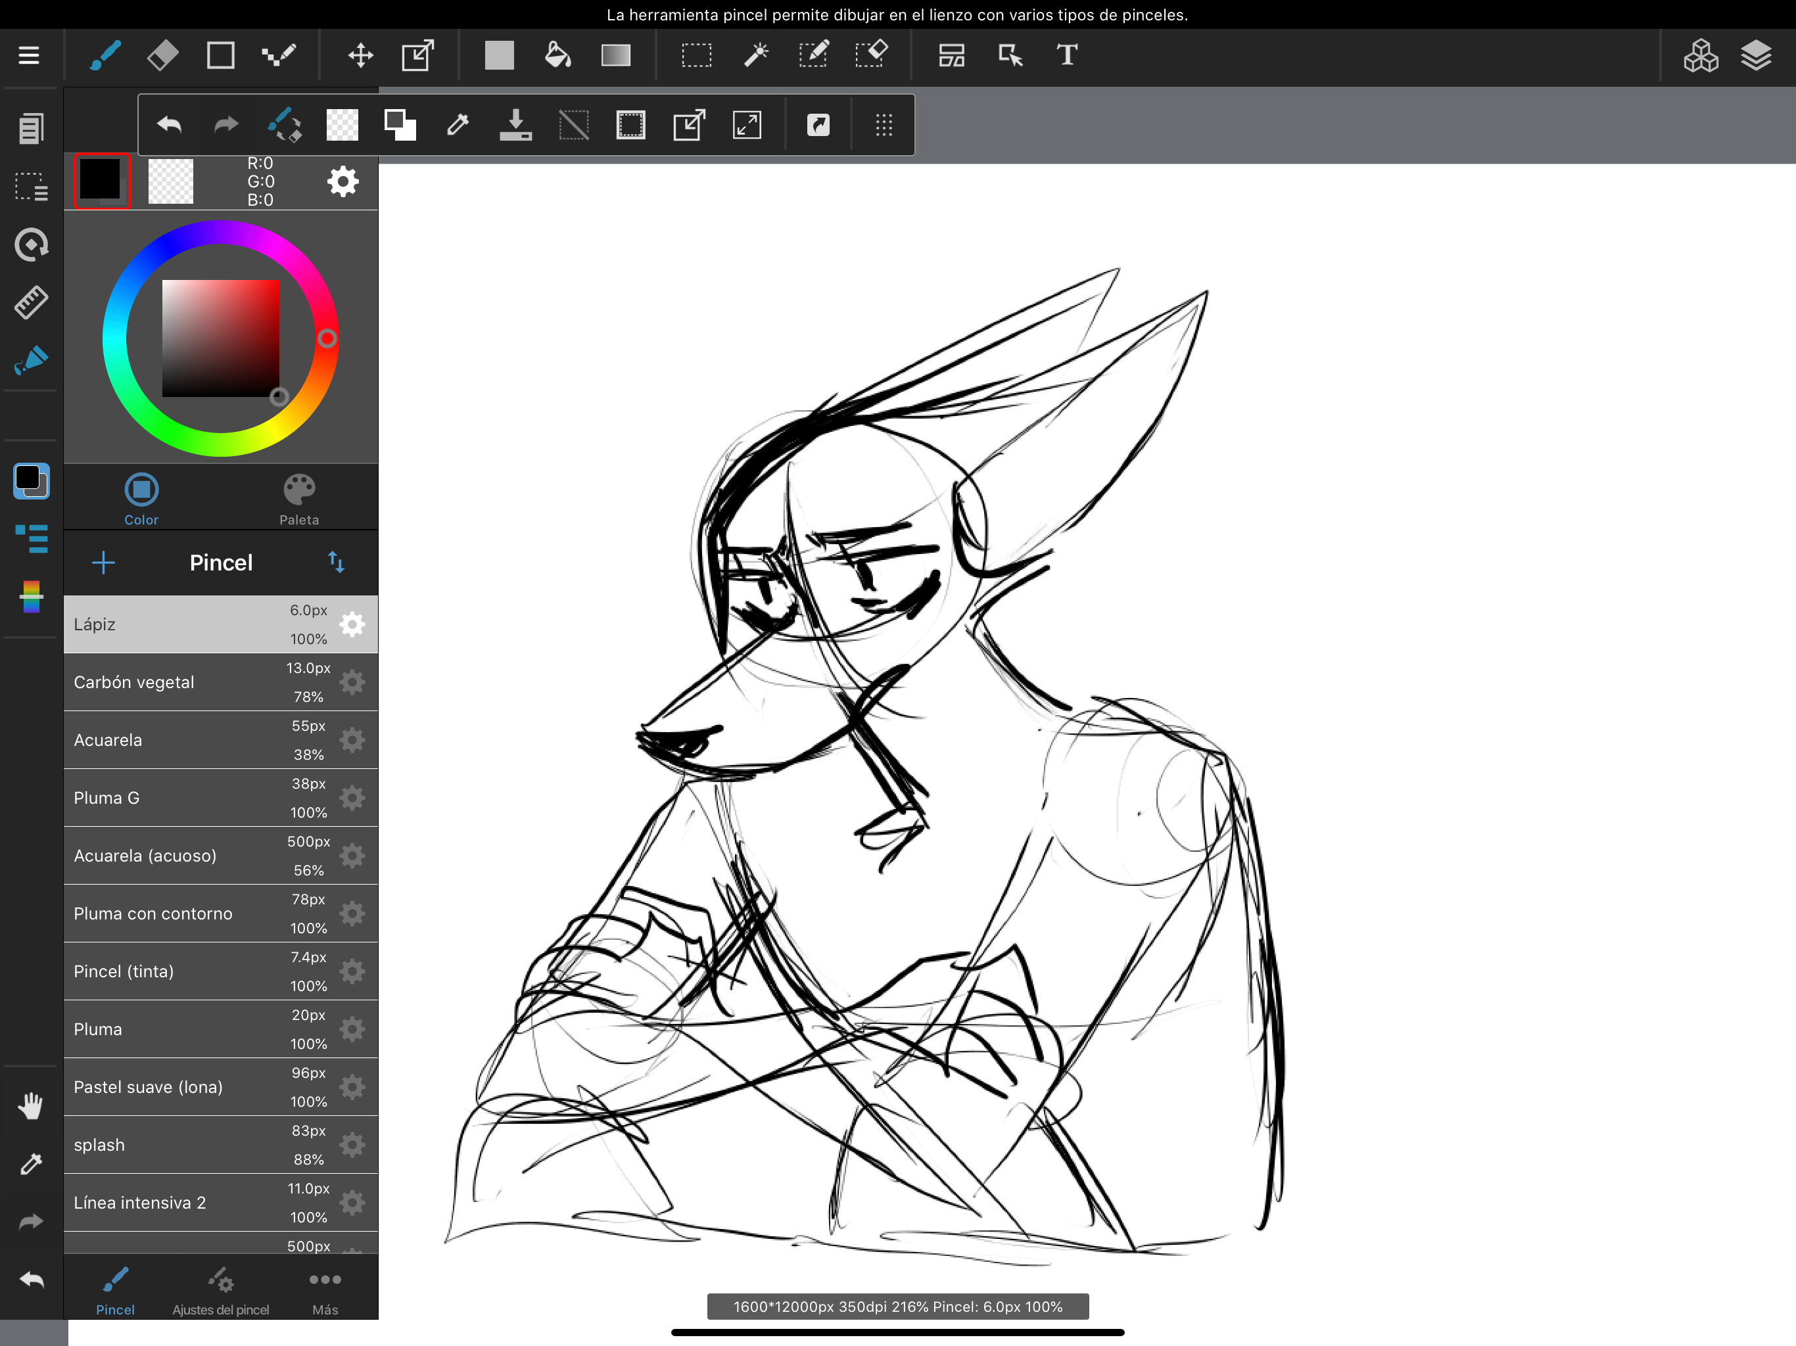The width and height of the screenshot is (1796, 1346).
Task: Select the Gradient tool
Action: (615, 55)
